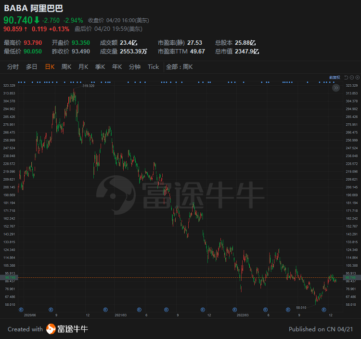Click the 319.320 peak price label on chart

[89, 86]
